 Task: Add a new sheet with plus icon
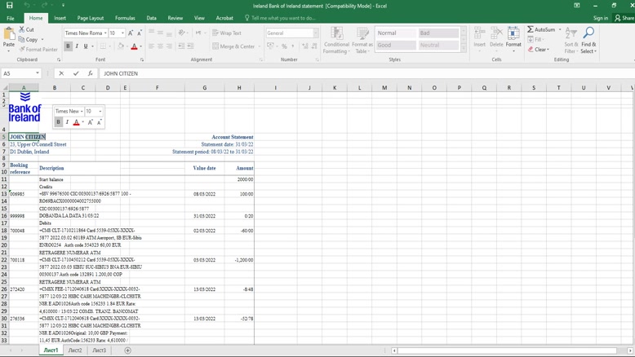click(x=127, y=350)
